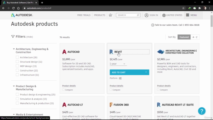This screenshot has height=120, width=213.
Task: Open Products in header nav
Action: [x=100, y=15]
